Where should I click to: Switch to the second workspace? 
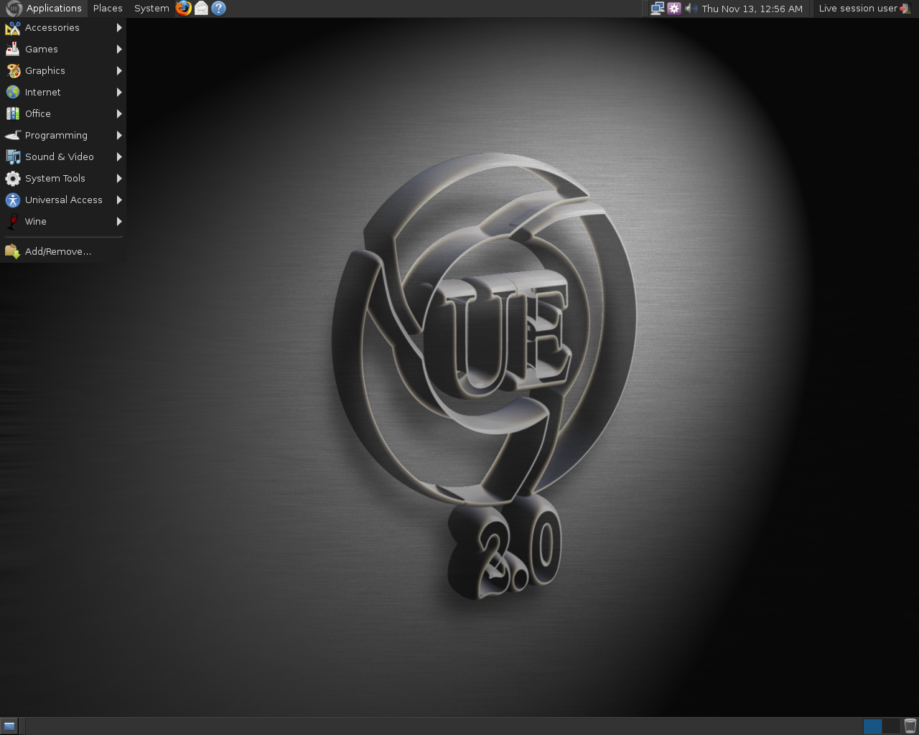coord(891,726)
